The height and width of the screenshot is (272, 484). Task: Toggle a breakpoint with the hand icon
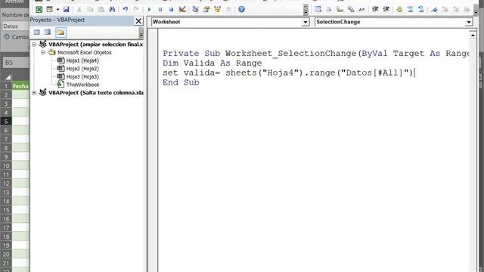399,9
